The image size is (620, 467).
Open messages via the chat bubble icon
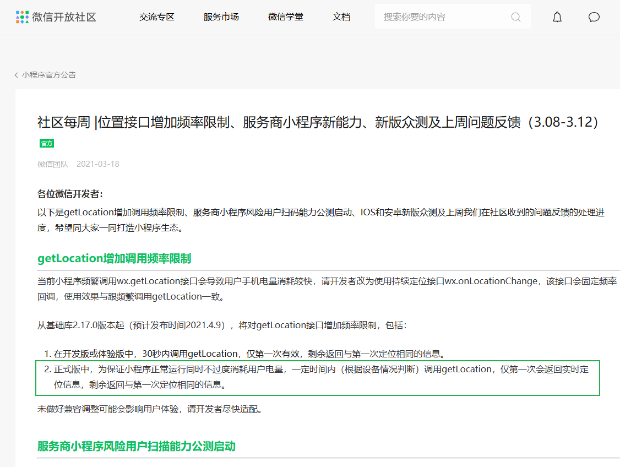594,17
